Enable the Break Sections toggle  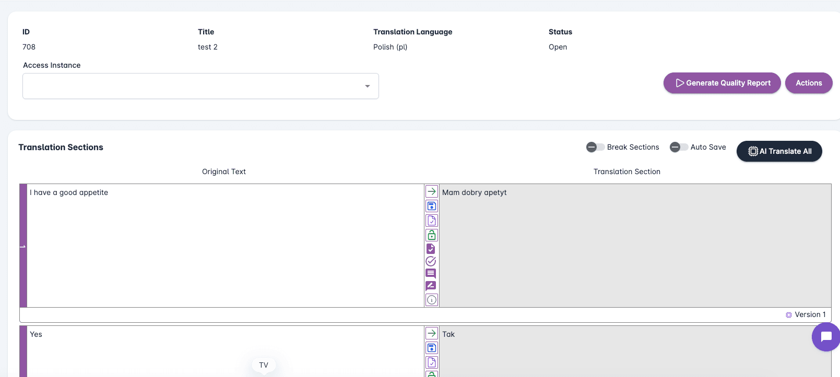point(595,147)
